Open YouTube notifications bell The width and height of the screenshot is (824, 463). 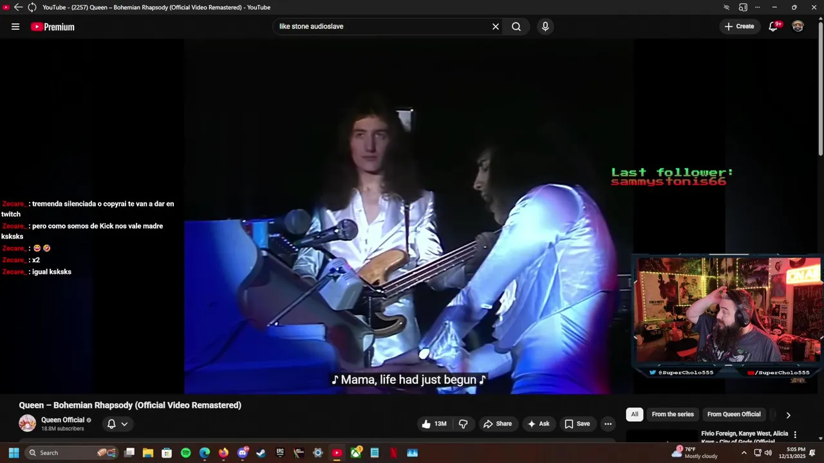(774, 26)
